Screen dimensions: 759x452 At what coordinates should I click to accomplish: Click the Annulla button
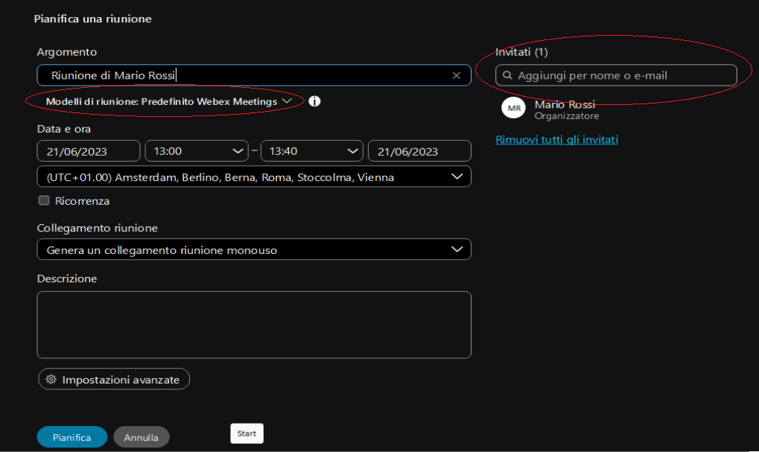pyautogui.click(x=141, y=437)
